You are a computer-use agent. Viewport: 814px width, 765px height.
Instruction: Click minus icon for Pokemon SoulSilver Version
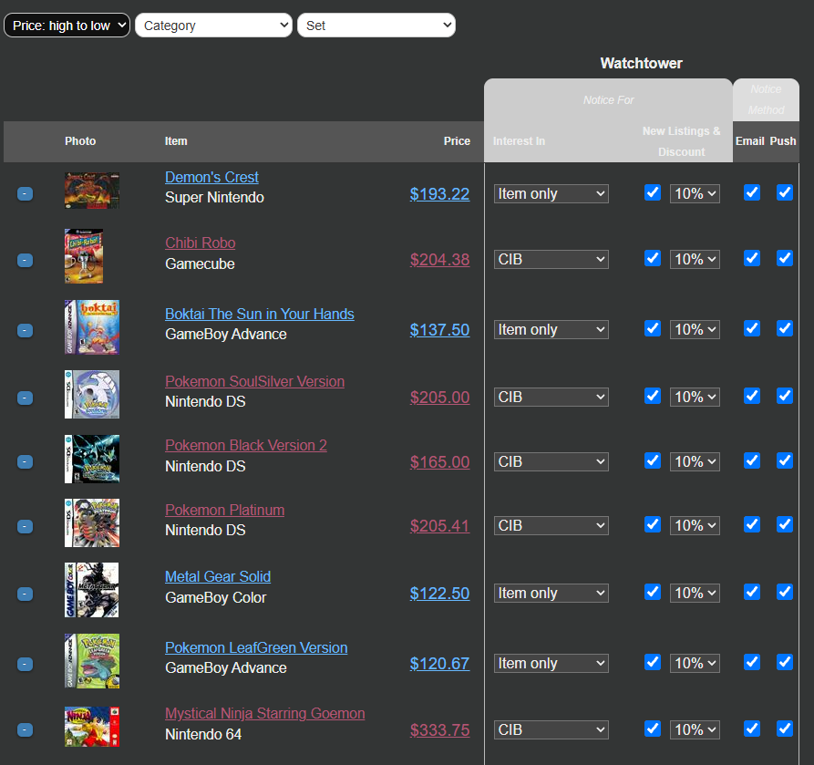(25, 398)
